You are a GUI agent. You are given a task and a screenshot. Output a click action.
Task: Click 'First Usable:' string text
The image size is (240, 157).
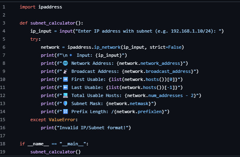(x=88, y=79)
